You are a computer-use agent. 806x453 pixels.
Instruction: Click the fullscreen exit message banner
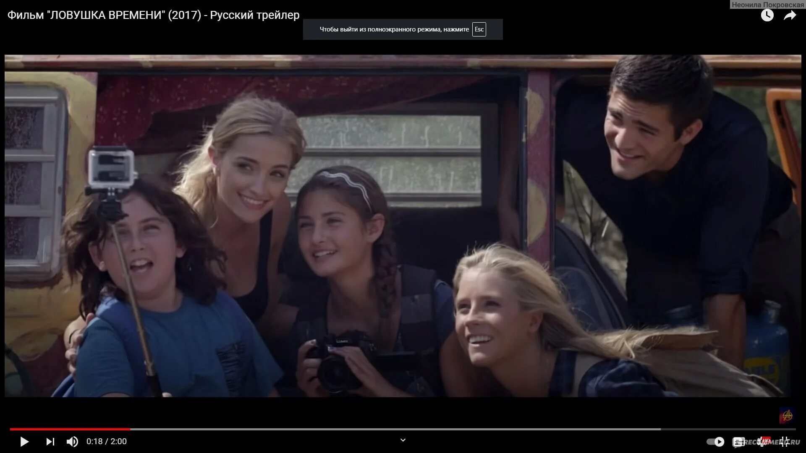tap(394, 29)
